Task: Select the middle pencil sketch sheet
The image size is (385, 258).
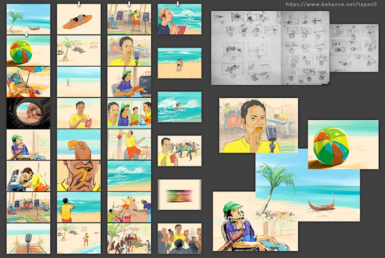Action: click(x=305, y=48)
